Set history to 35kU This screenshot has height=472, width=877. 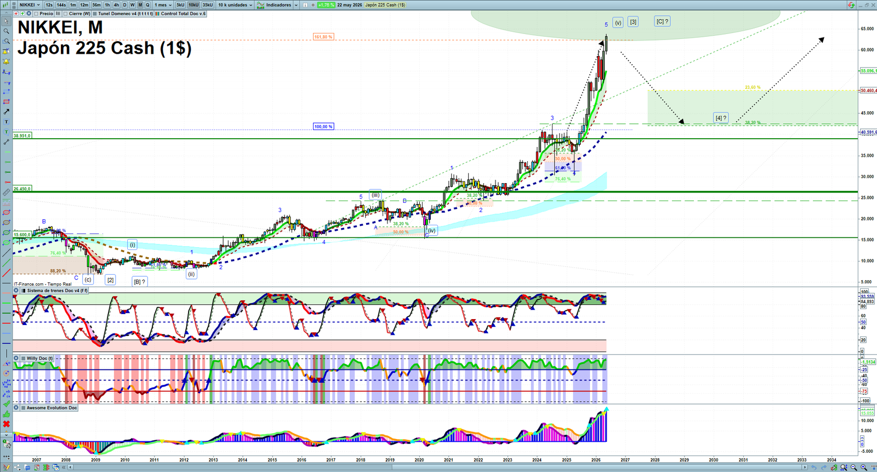tap(208, 5)
